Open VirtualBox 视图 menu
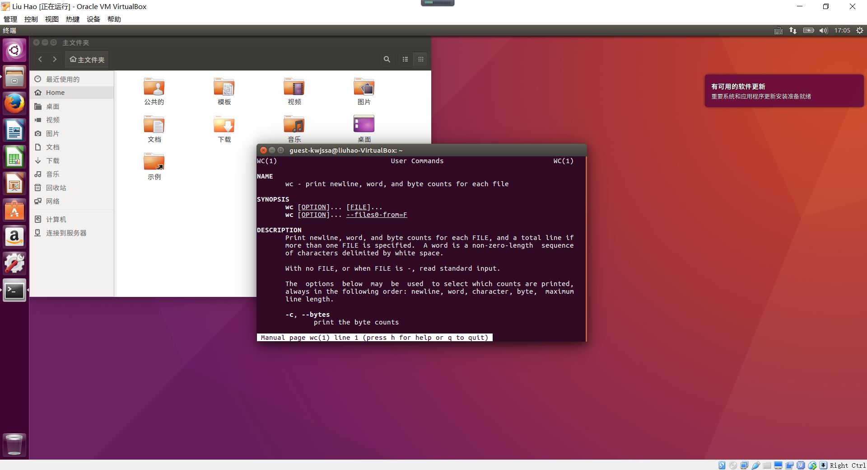Screen dimensions: 867x470 [52, 19]
